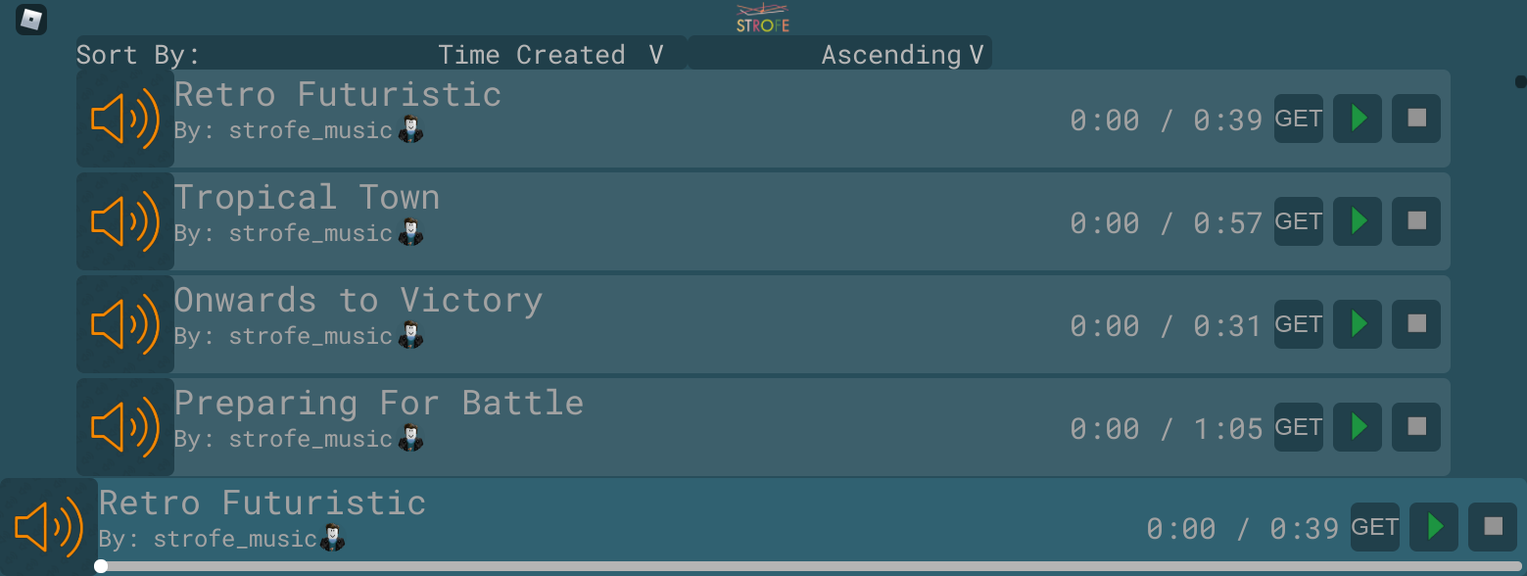1527x576 pixels.
Task: Click the strofe_music avatar next to Tropical Town
Action: point(409,231)
